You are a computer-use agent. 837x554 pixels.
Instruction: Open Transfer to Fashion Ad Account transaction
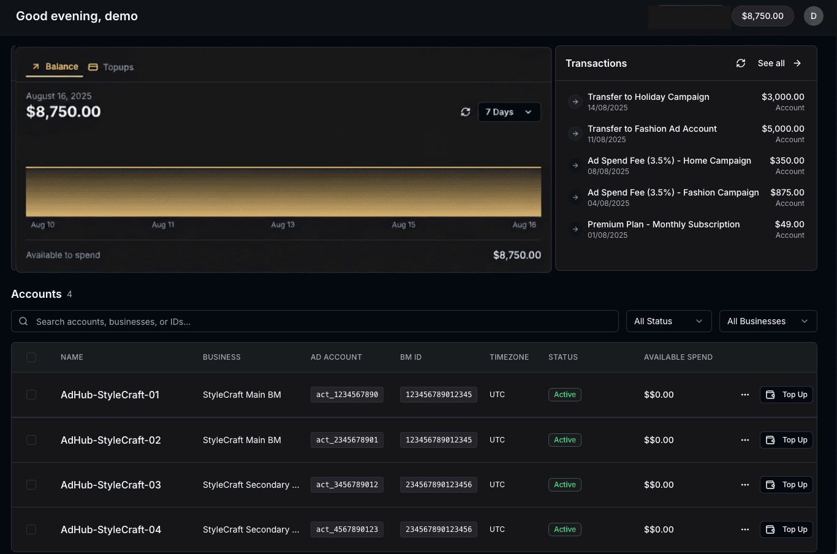tap(686, 134)
